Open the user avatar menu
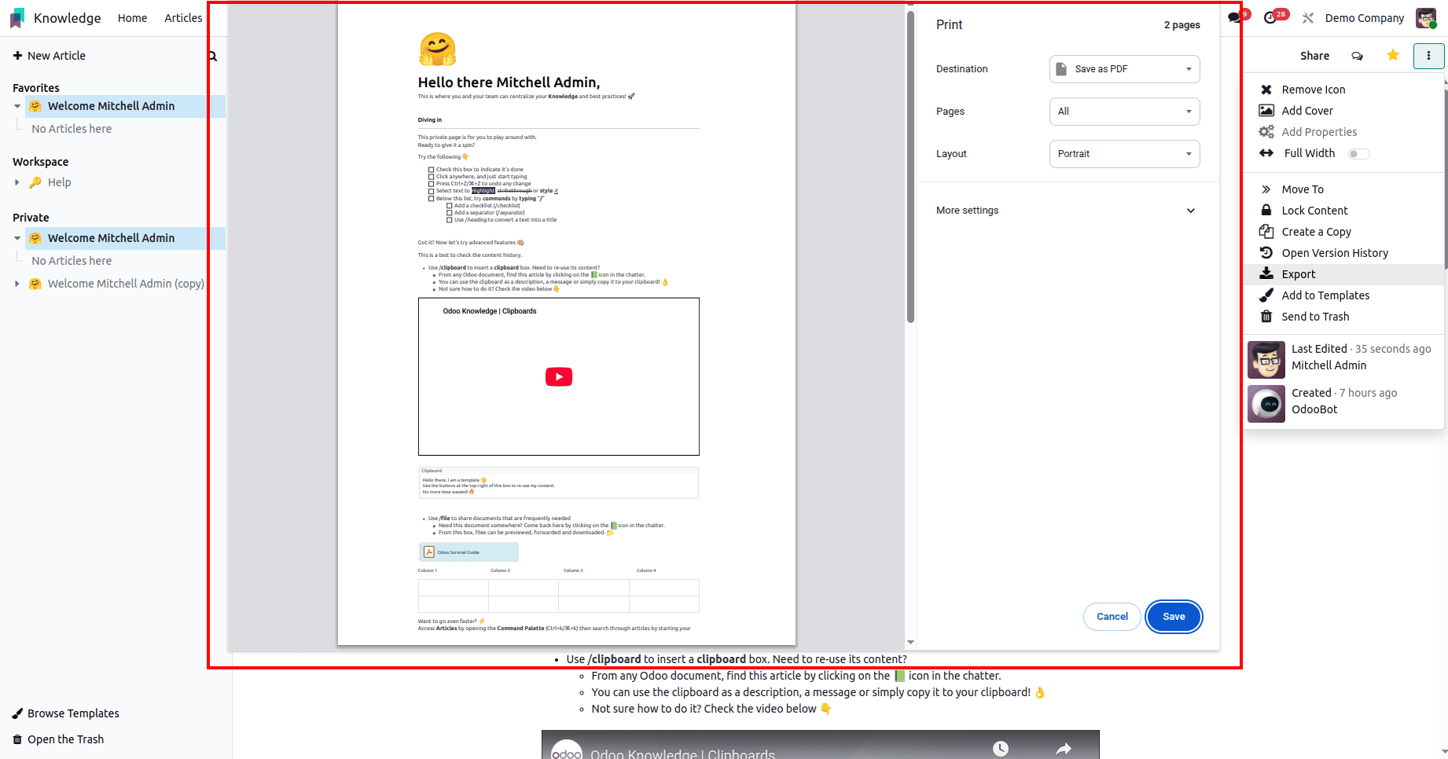This screenshot has height=759, width=1448. tap(1426, 18)
